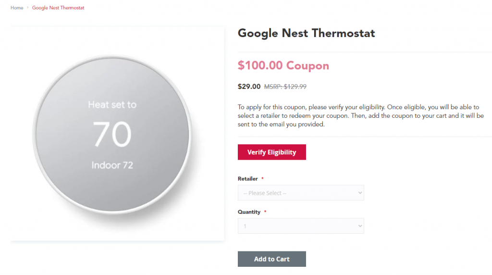The image size is (492, 275).
Task: Click the $100.00 Coupon text
Action: (x=283, y=66)
